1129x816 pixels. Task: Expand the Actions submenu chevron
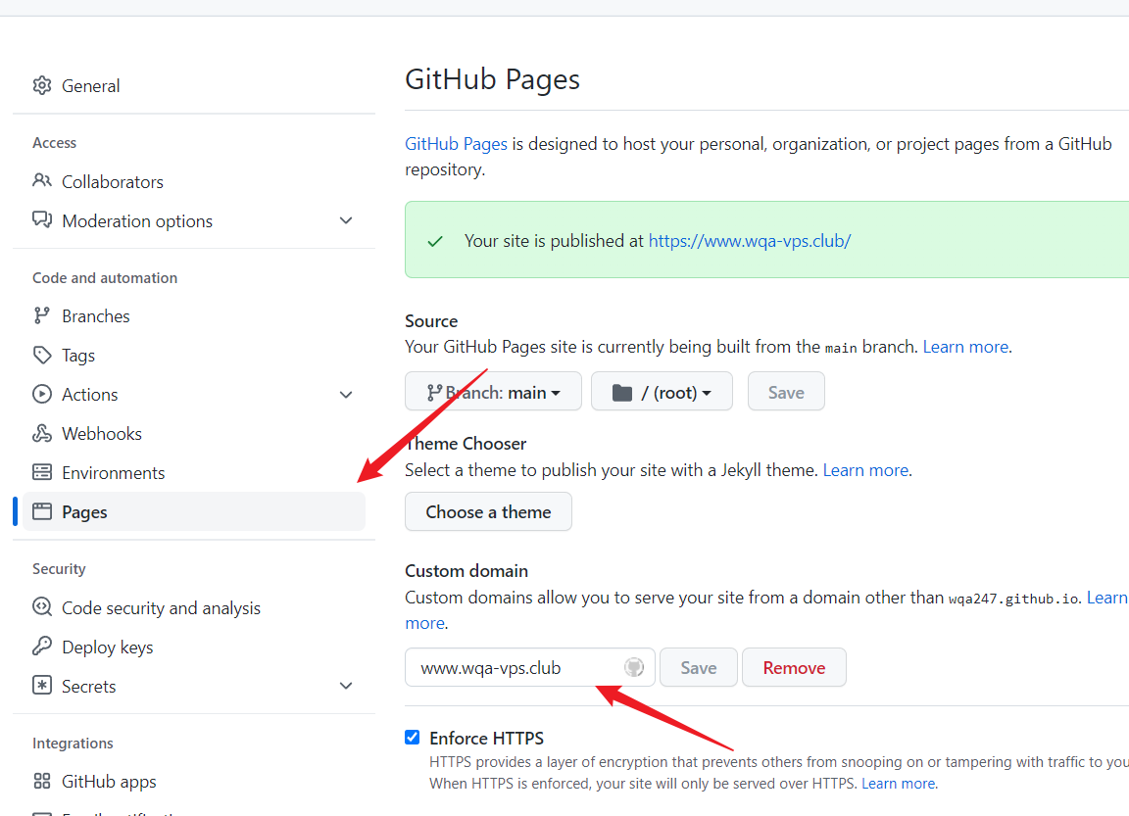point(346,394)
